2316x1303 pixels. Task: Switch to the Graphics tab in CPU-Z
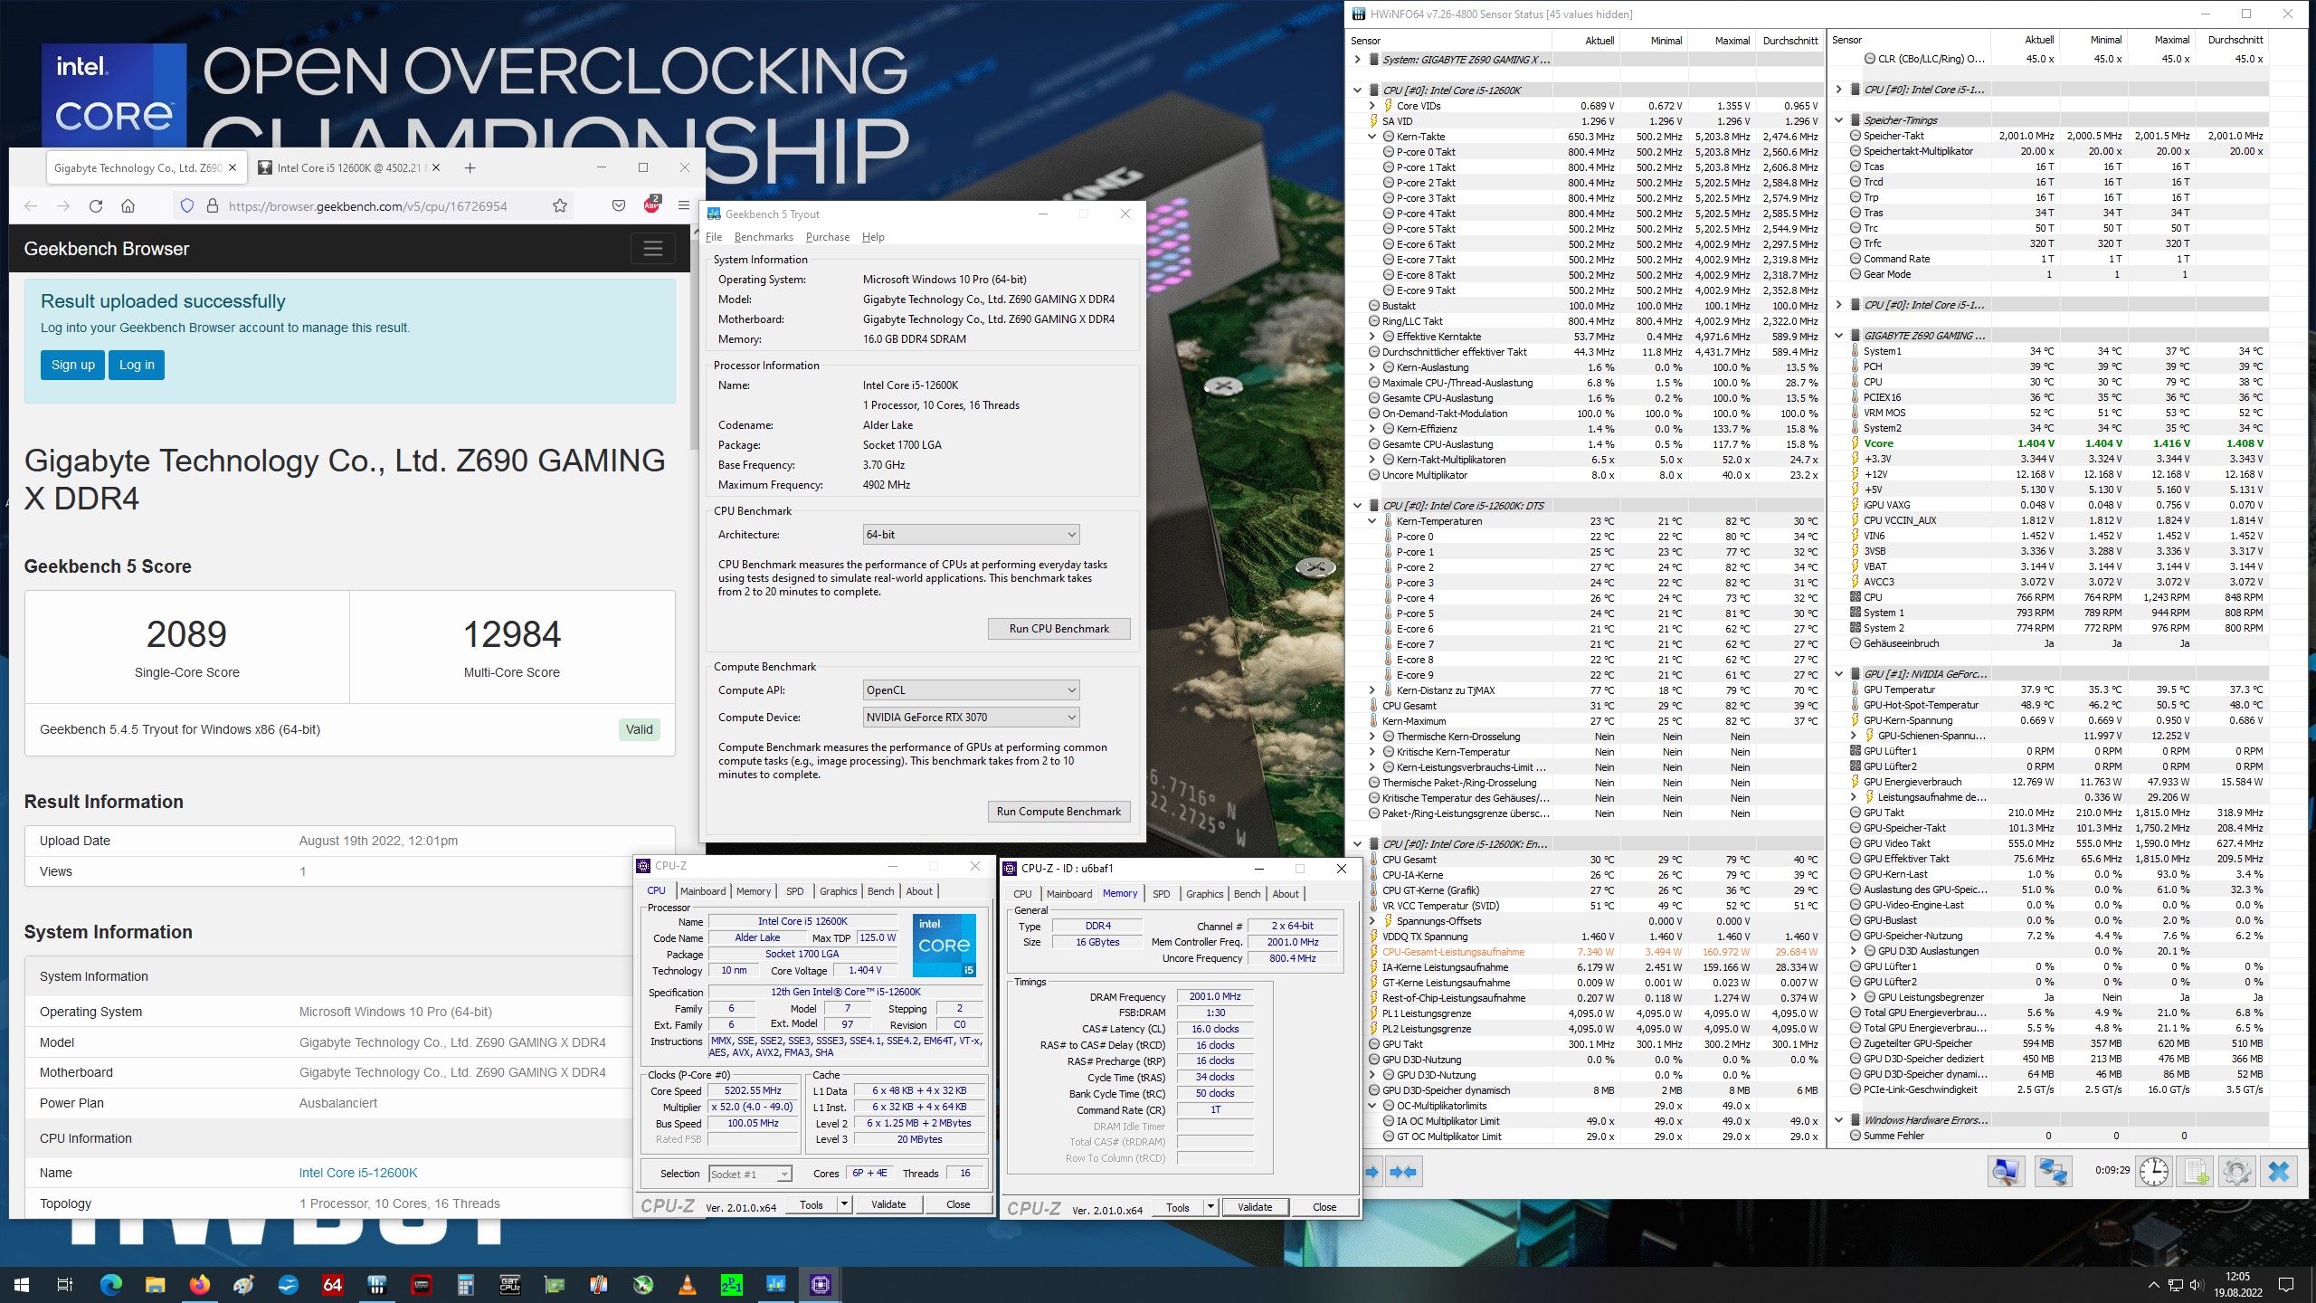coord(838,891)
